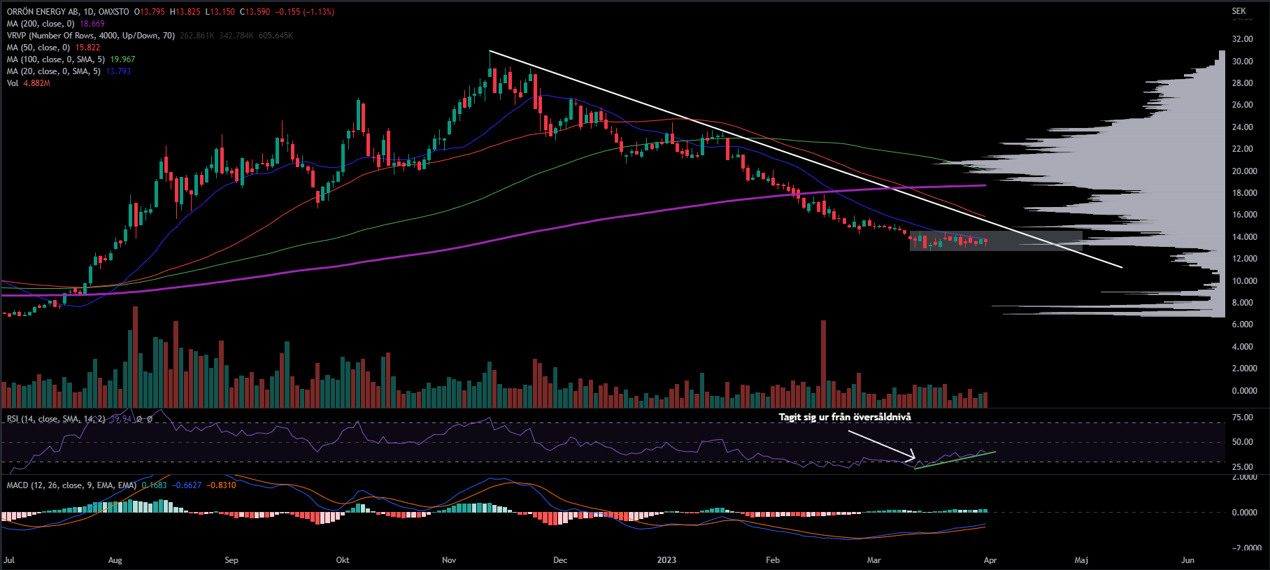The width and height of the screenshot is (1270, 570).
Task: Click the 2023 label on the time axis
Action: [x=666, y=560]
